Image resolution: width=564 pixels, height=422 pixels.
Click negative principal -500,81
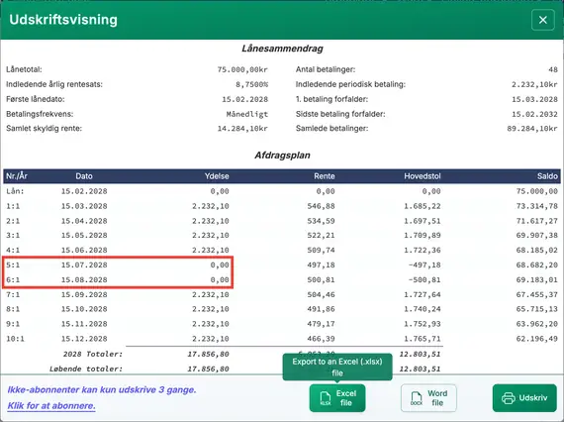(x=424, y=279)
